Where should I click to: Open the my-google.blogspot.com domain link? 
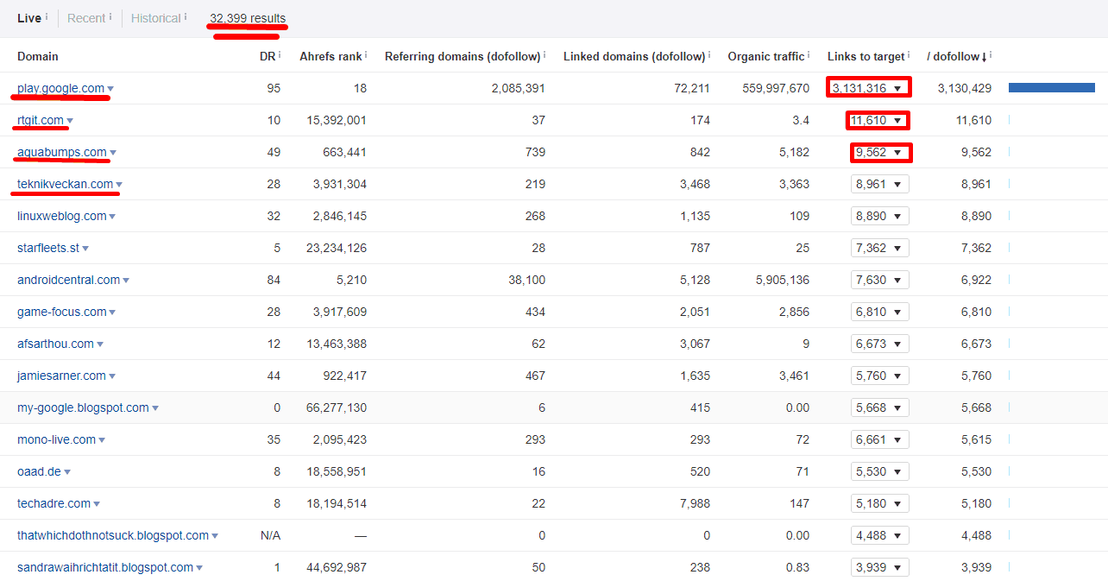(x=83, y=407)
